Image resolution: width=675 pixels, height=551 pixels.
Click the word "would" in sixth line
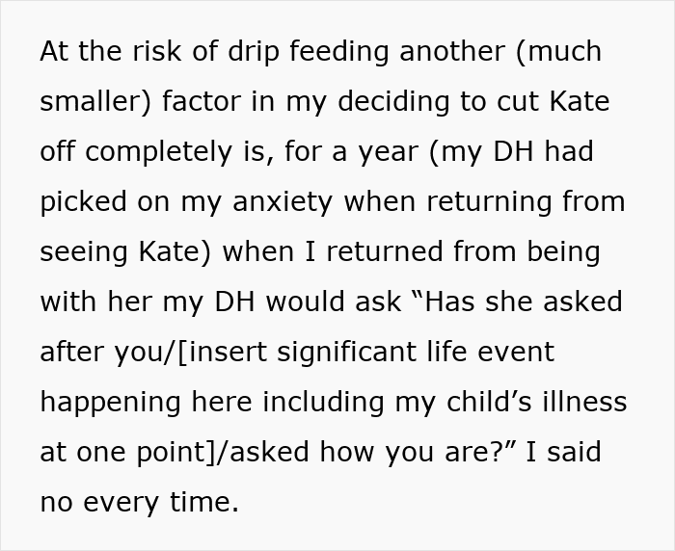[306, 302]
